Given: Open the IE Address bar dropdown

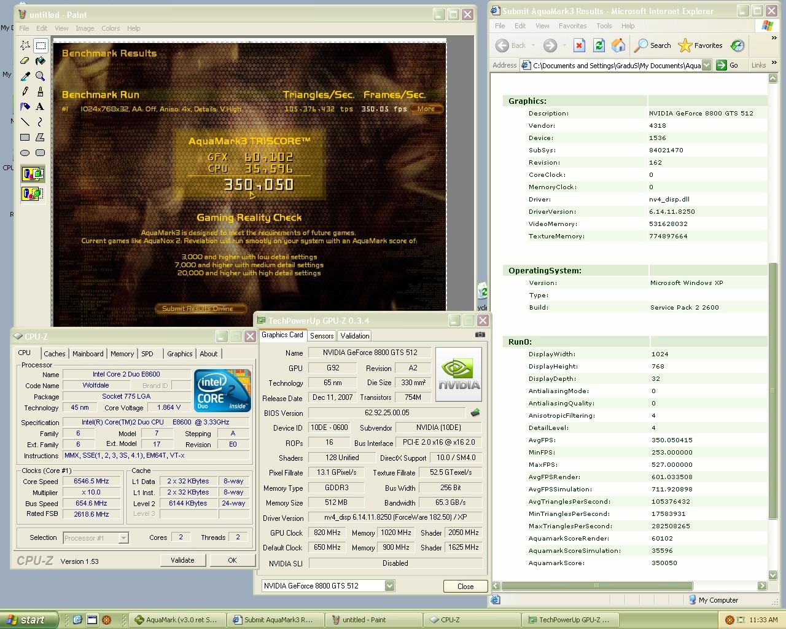Looking at the screenshot, I should (706, 65).
